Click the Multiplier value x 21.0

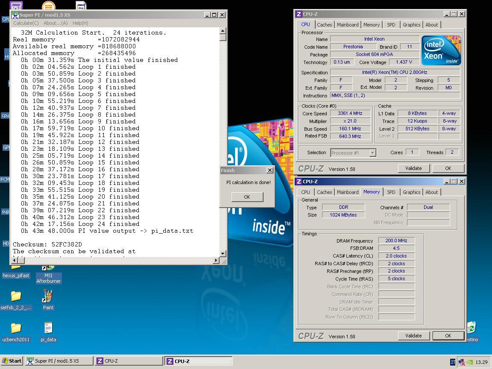click(350, 121)
